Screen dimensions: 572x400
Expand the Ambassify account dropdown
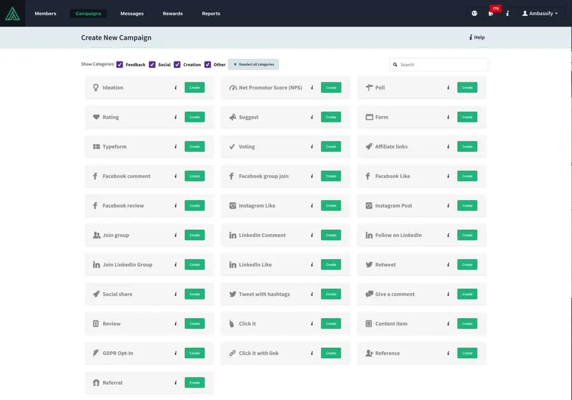point(540,13)
